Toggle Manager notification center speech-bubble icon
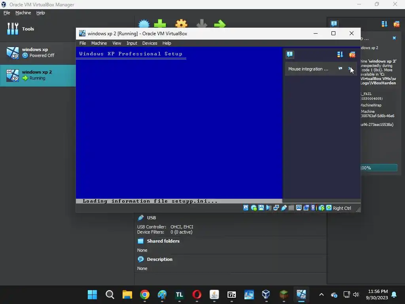The width and height of the screenshot is (405, 304). (x=334, y=24)
